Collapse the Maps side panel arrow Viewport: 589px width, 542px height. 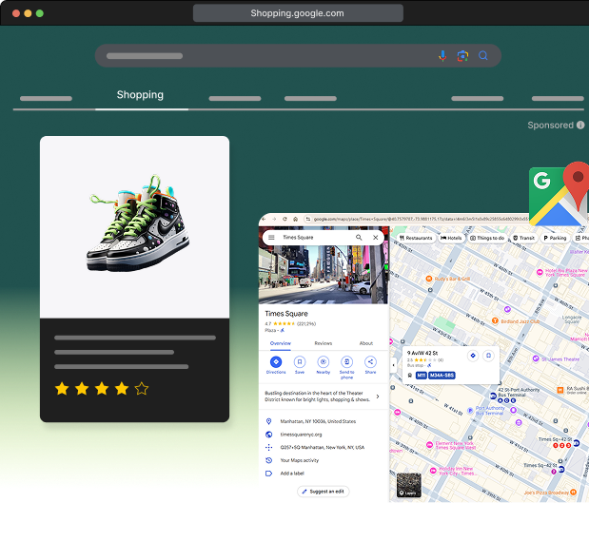coord(393,365)
